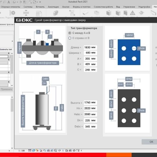
Task: Click the Hn value field 2020
Action: (90, 108)
